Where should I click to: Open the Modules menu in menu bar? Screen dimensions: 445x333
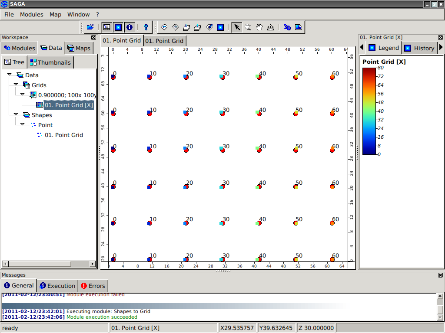[32, 14]
